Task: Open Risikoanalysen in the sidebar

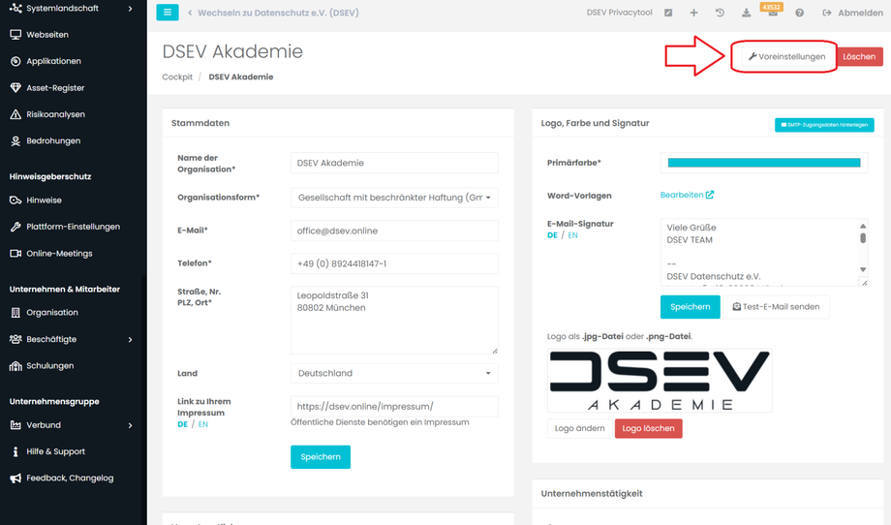Action: pyautogui.click(x=55, y=114)
